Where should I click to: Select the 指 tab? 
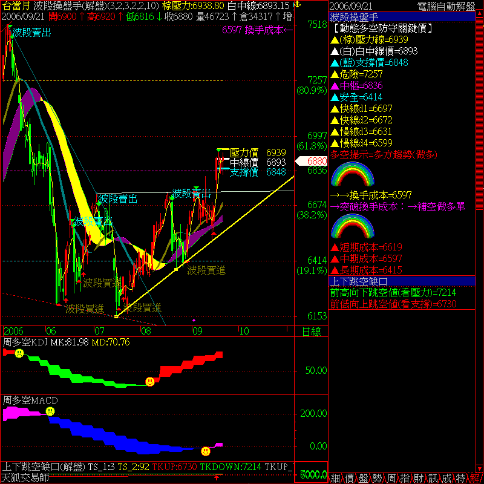(x=405, y=478)
